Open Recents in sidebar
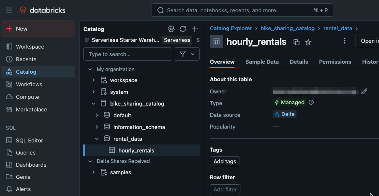The width and height of the screenshot is (379, 196). point(38,59)
